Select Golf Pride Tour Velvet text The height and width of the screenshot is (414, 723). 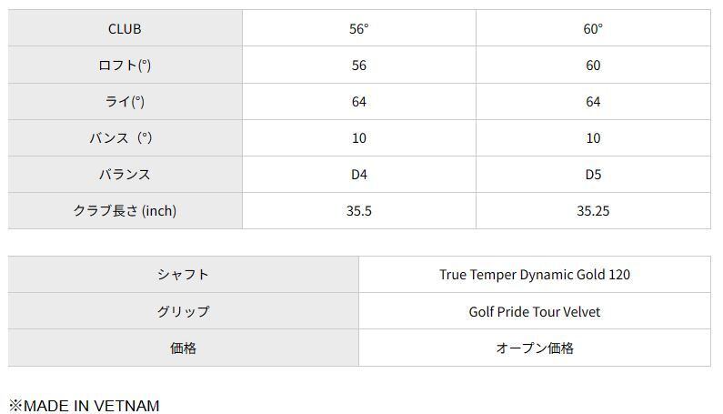(535, 311)
